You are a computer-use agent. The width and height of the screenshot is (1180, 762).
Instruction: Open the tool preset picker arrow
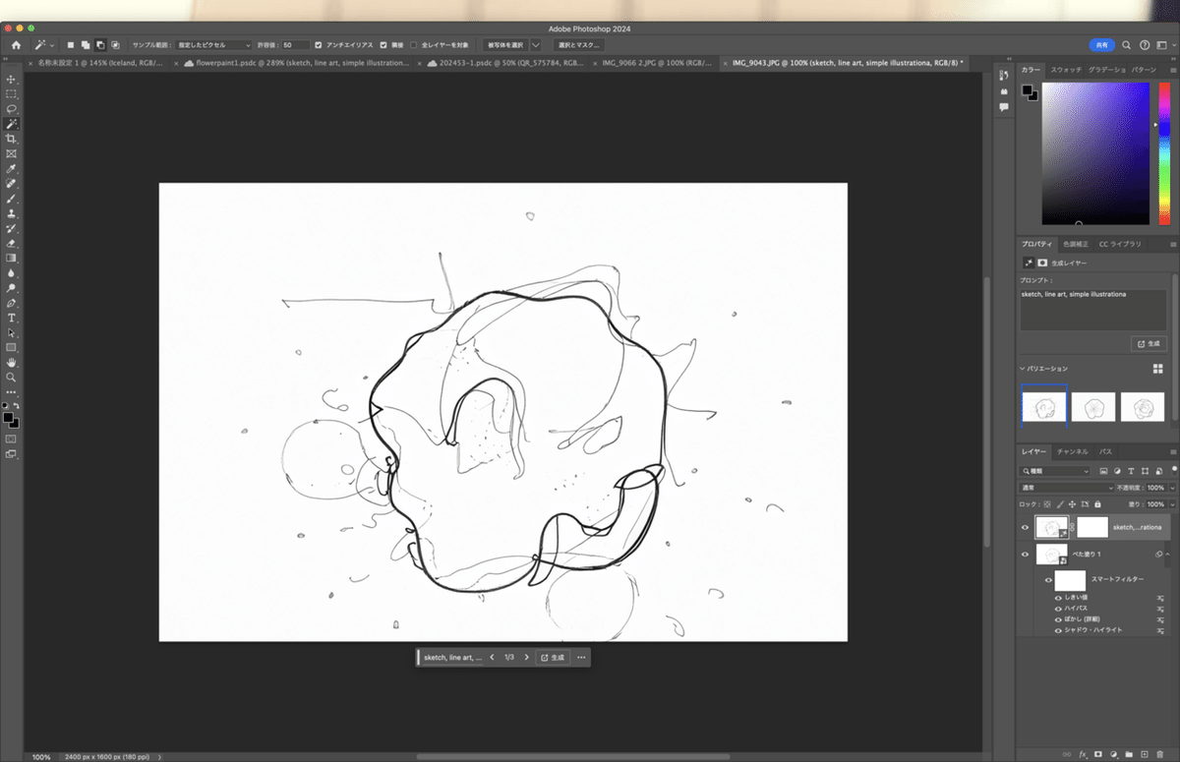click(52, 45)
